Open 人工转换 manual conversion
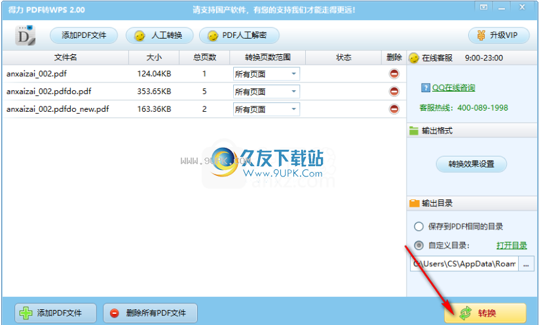 160,35
